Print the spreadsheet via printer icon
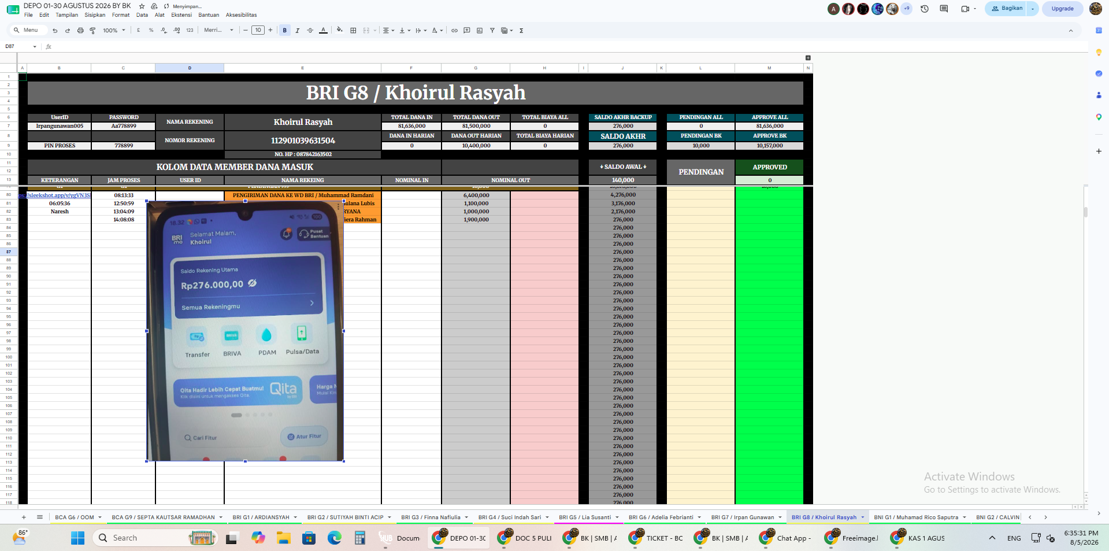Image resolution: width=1109 pixels, height=551 pixels. point(80,31)
